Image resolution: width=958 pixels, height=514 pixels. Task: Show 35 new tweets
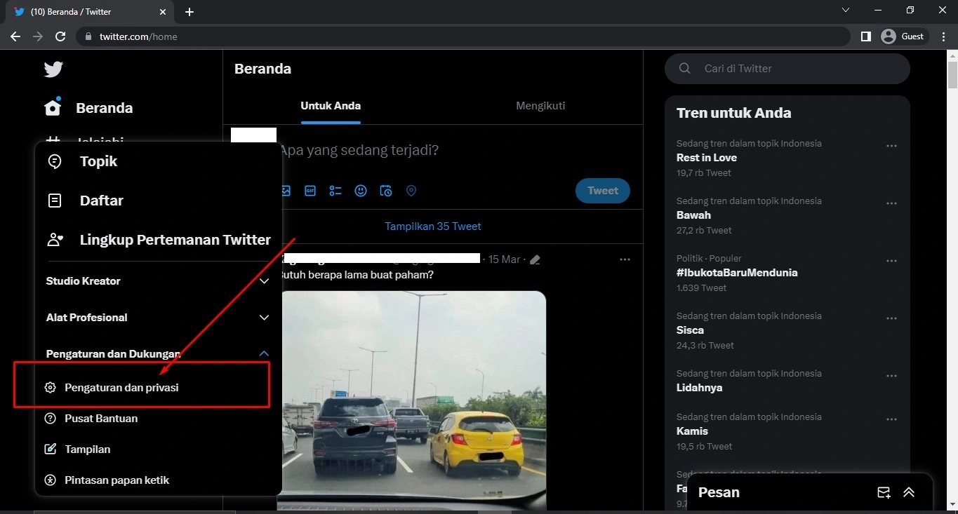433,226
